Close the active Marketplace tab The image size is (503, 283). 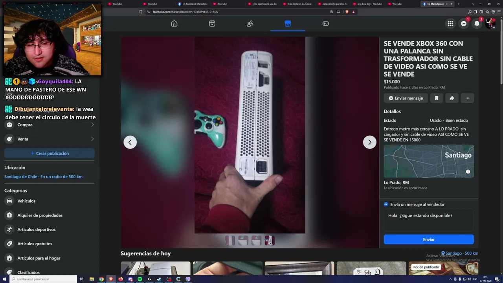(x=452, y=4)
